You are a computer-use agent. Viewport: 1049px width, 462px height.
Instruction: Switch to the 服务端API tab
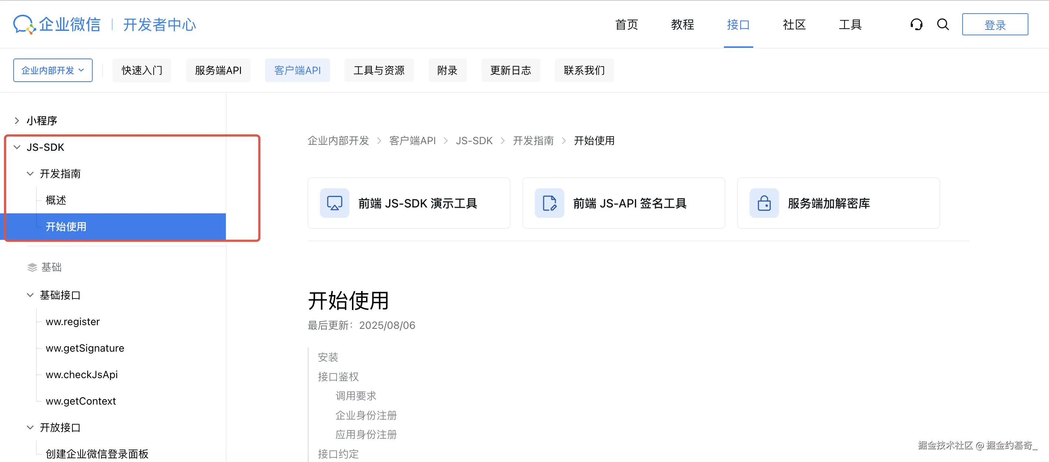218,70
